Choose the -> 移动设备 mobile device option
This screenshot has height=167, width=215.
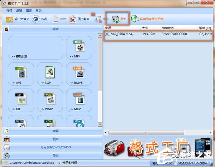[x=35, y=48]
